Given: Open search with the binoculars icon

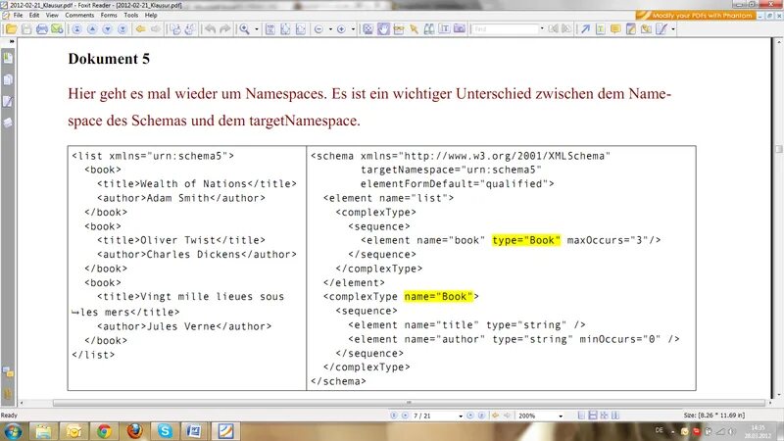Looking at the screenshot, I should click(x=429, y=29).
